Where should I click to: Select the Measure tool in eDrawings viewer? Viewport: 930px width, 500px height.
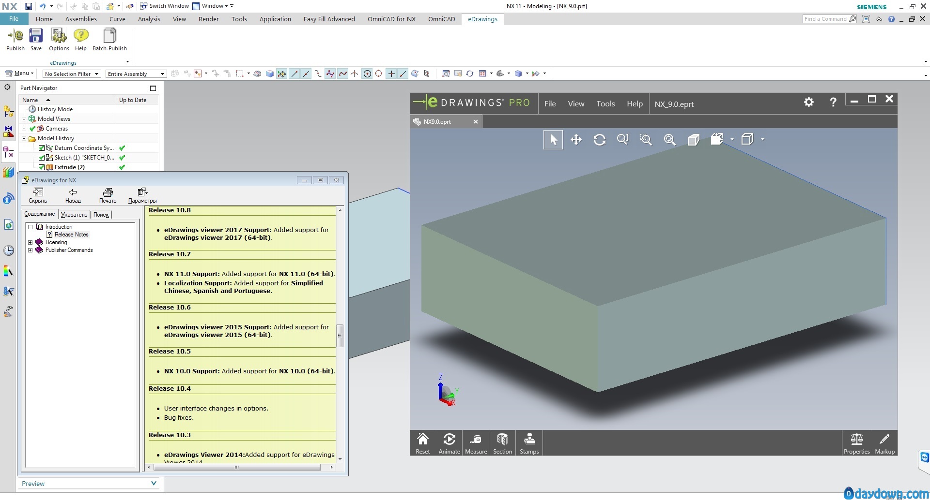(x=476, y=443)
